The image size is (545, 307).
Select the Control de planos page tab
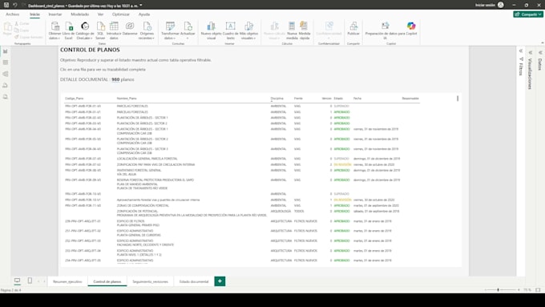[107, 281]
